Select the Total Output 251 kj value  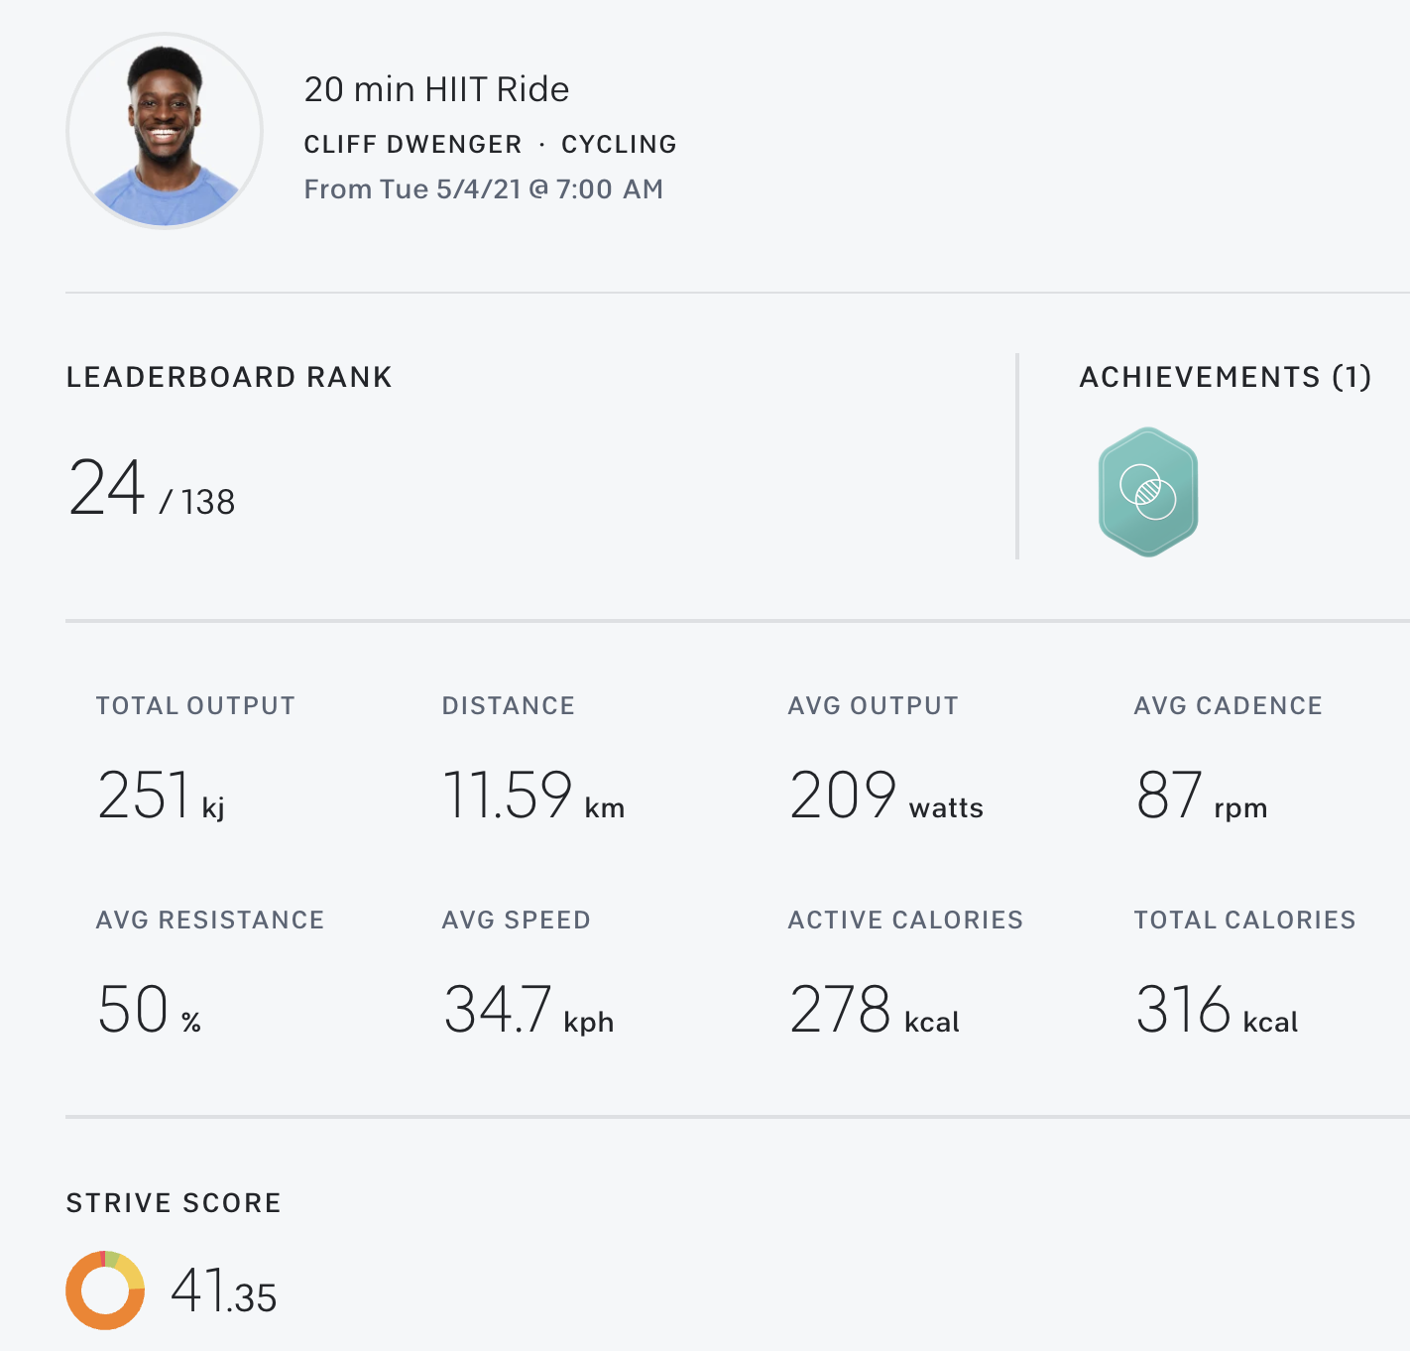pyautogui.click(x=161, y=796)
